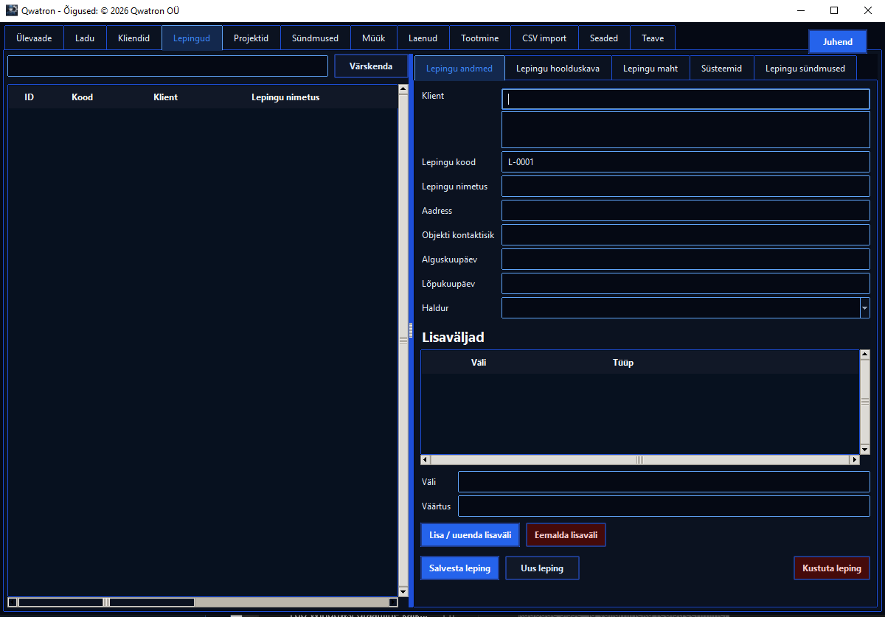Switch to the Ladu tab
The height and width of the screenshot is (617, 885).
coord(85,38)
